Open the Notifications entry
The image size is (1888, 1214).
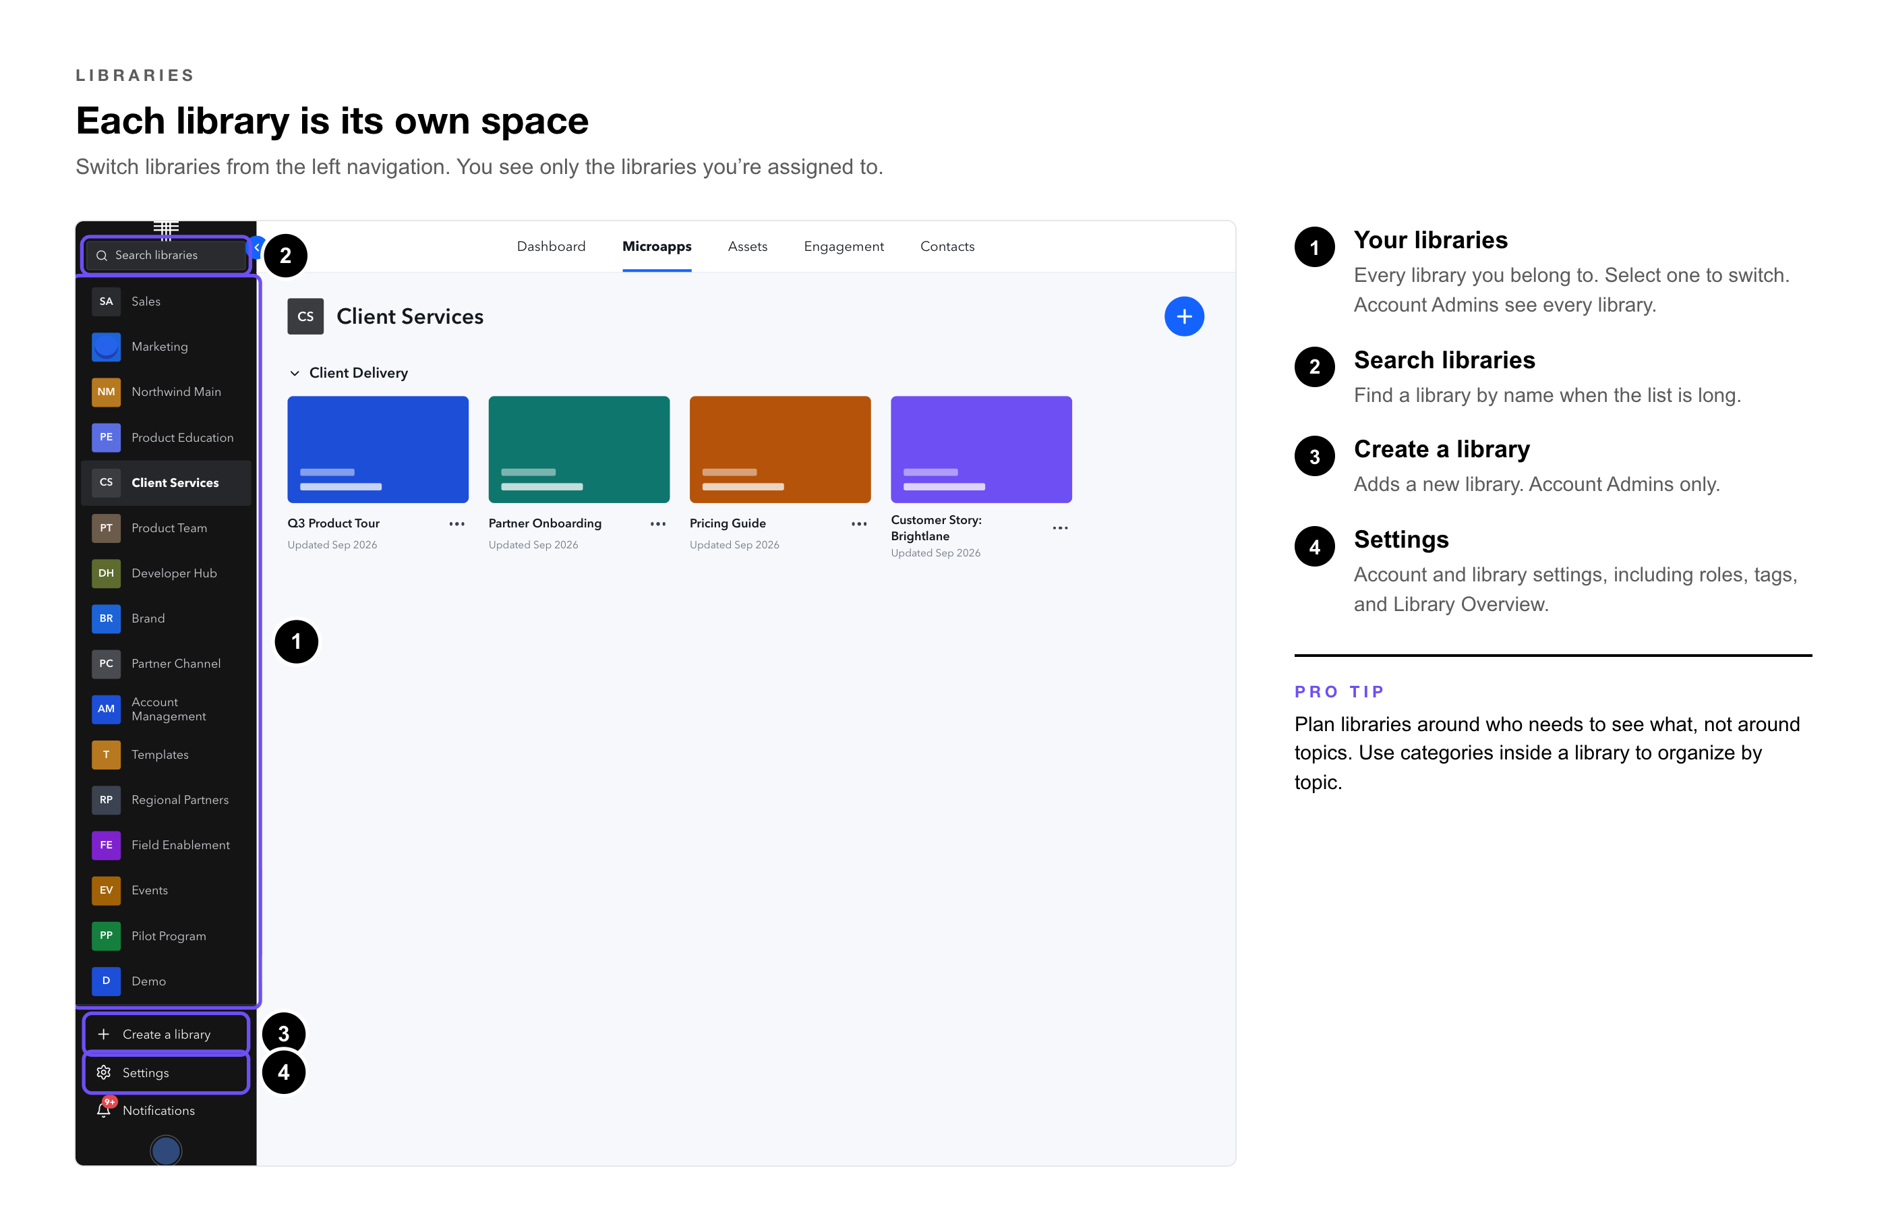point(167,1110)
